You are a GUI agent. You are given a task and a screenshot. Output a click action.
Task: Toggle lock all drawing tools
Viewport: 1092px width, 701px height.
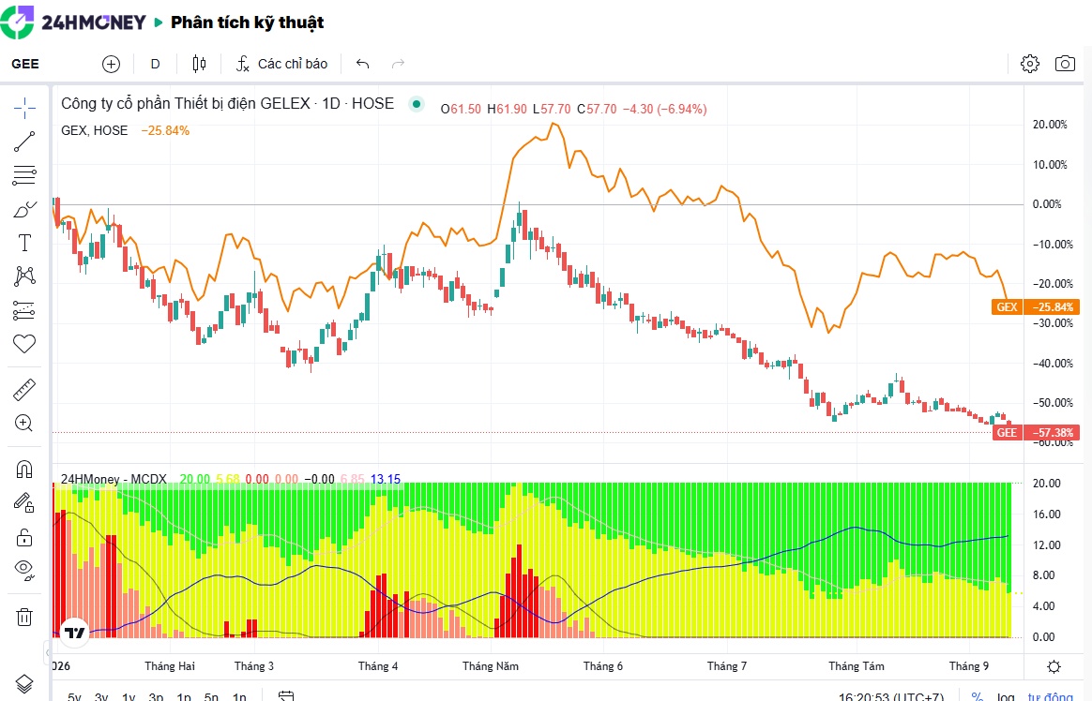tap(24, 537)
